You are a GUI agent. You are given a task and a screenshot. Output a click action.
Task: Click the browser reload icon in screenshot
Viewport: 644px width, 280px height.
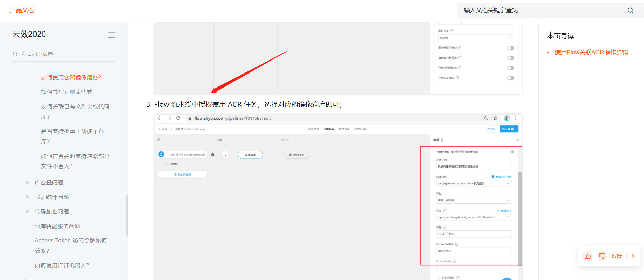tap(178, 118)
